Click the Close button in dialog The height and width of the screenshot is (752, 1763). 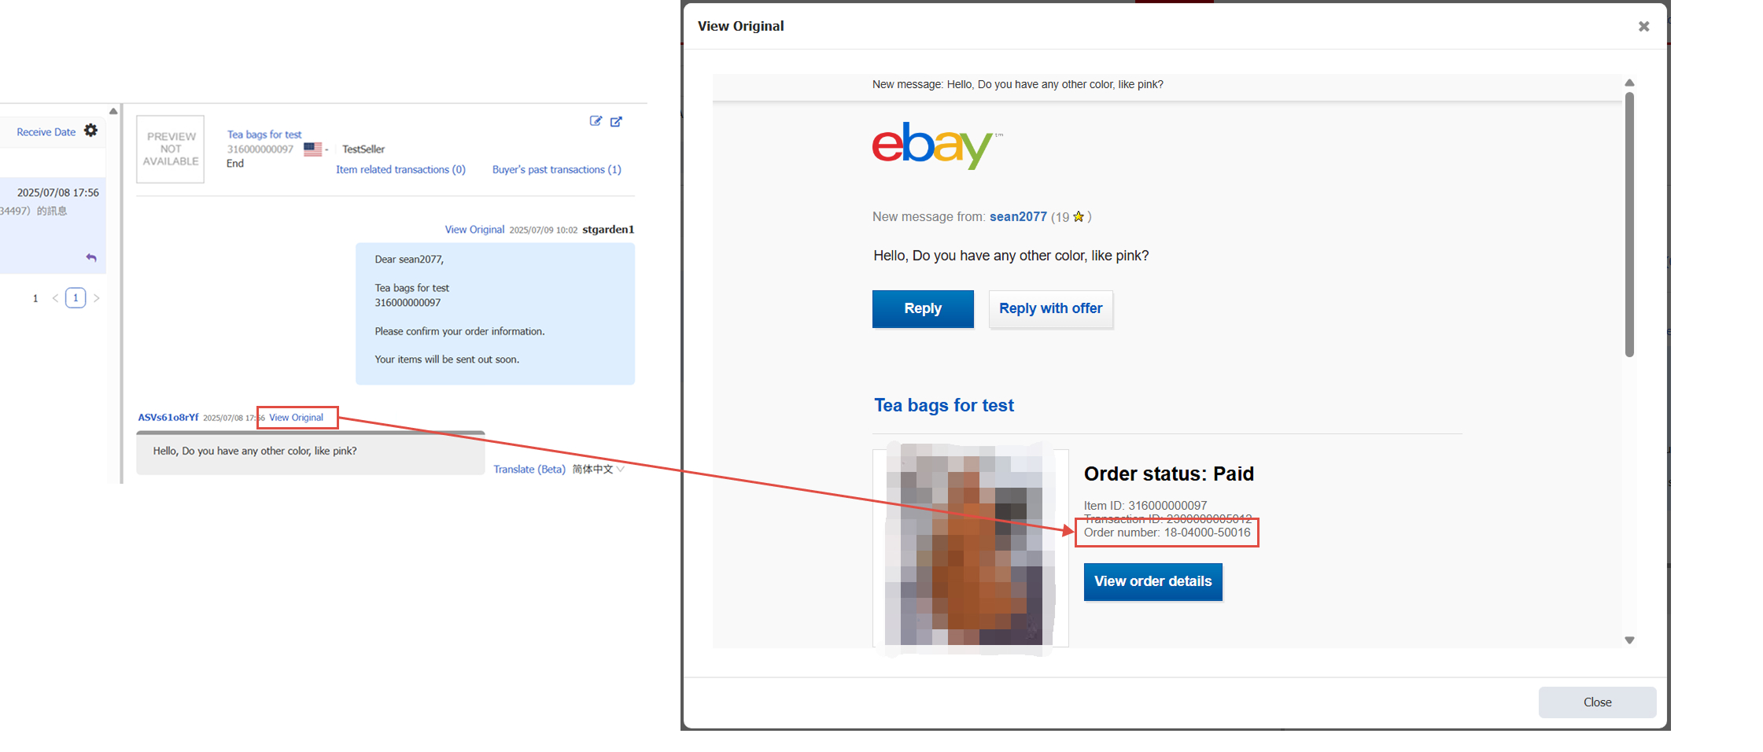click(1597, 702)
